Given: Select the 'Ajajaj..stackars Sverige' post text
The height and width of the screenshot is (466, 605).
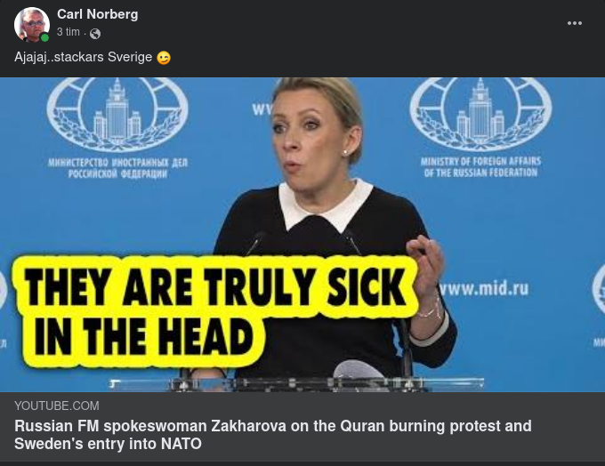Looking at the screenshot, I should tap(84, 57).
